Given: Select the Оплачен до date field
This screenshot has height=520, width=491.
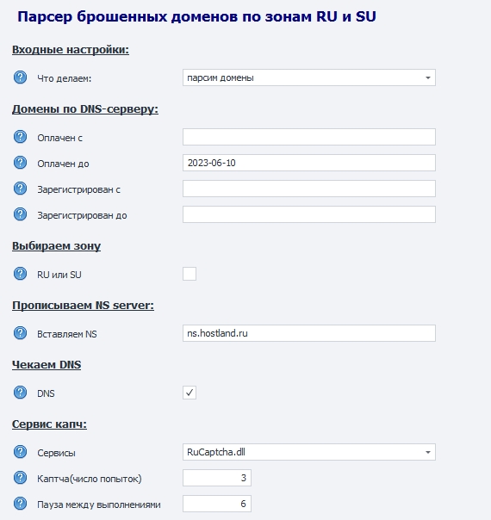Looking at the screenshot, I should 309,163.
